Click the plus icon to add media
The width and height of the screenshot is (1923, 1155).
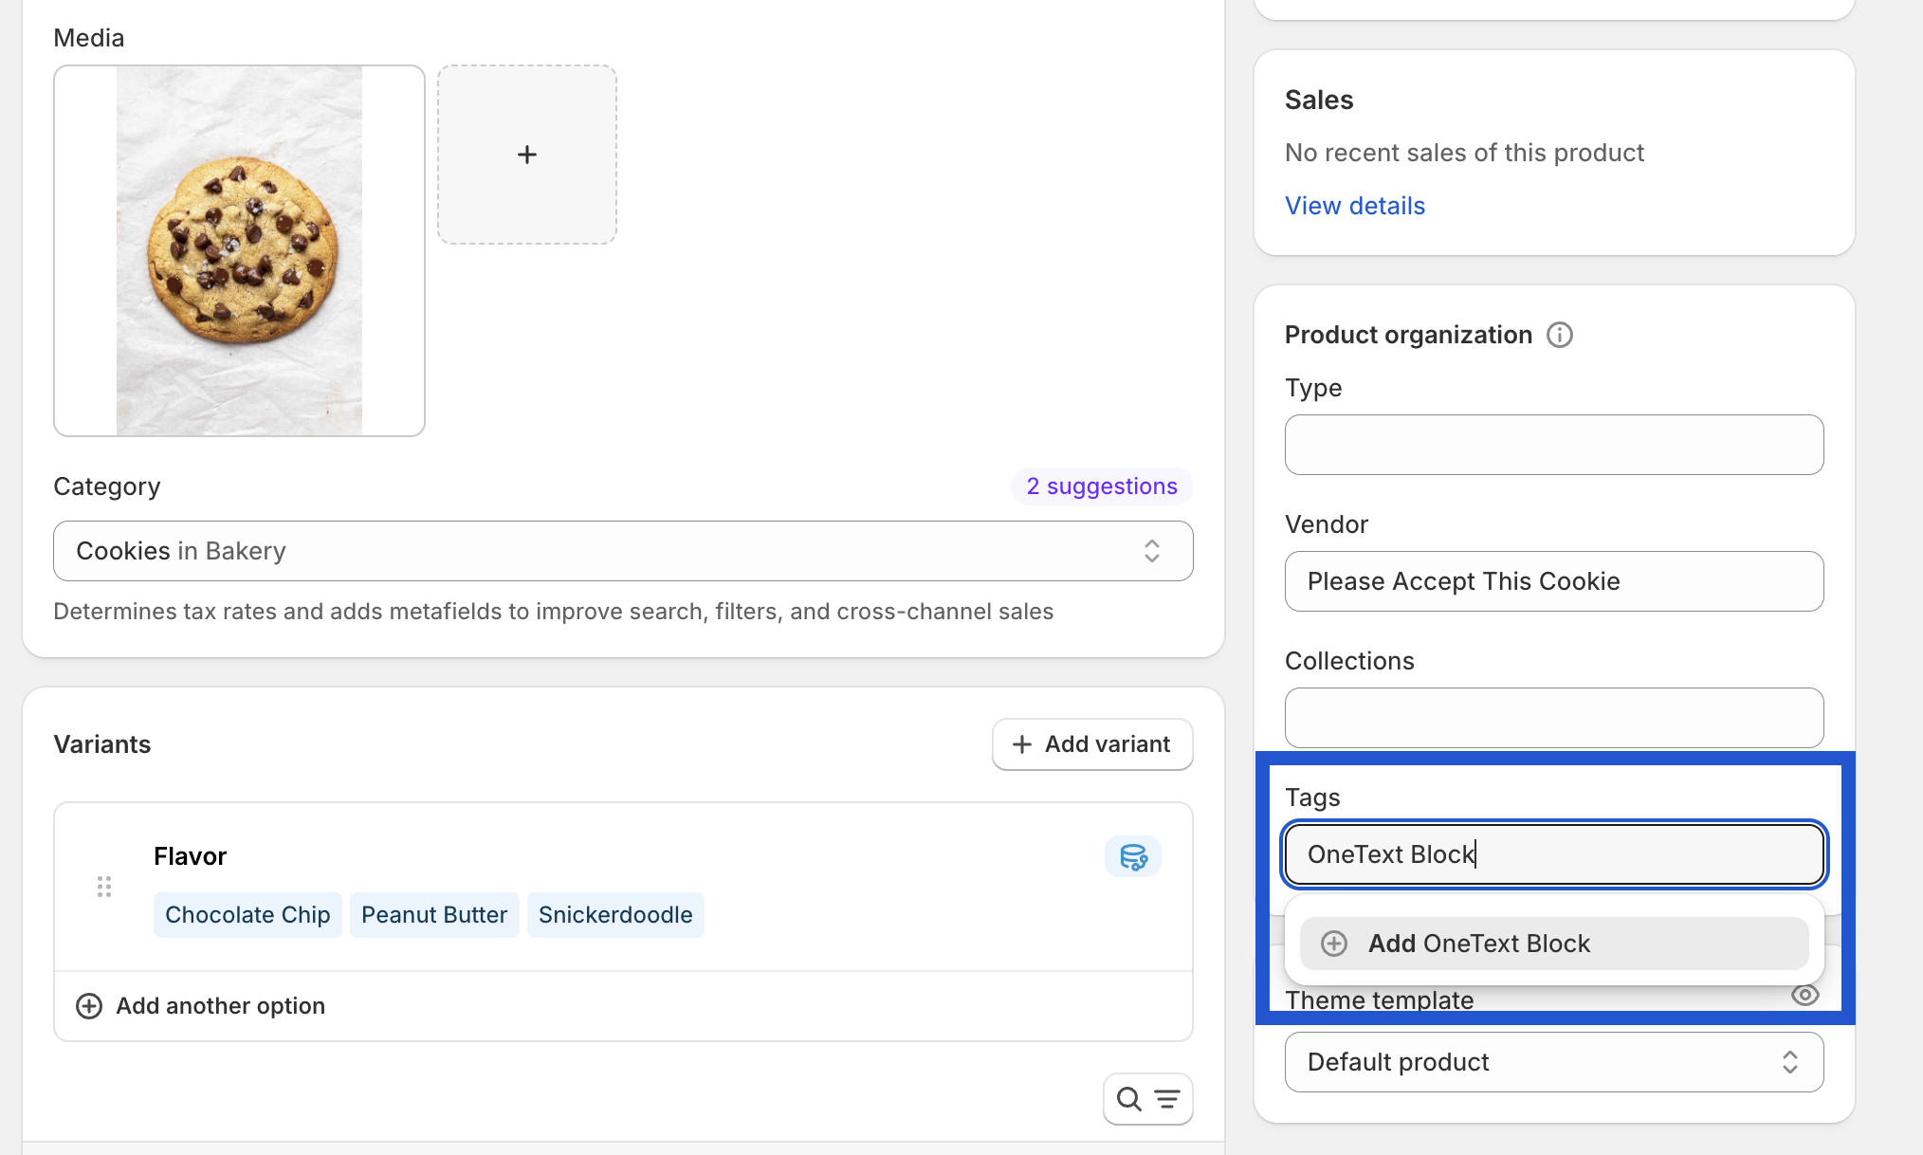[526, 155]
